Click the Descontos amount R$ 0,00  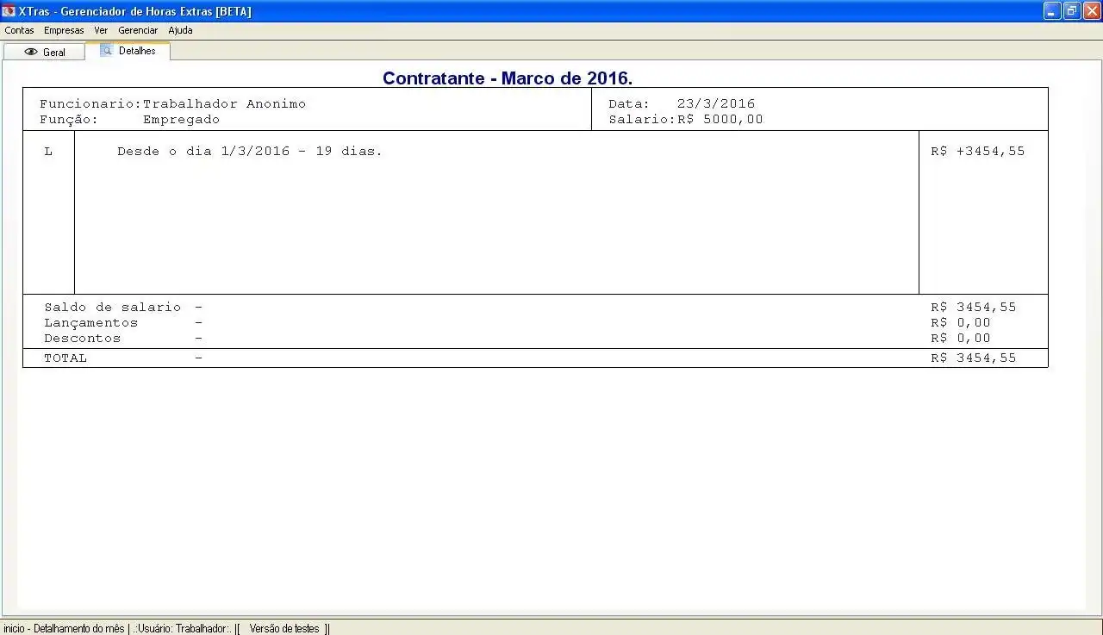click(x=961, y=339)
